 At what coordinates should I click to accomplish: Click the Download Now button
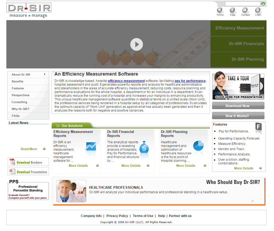click(238, 106)
